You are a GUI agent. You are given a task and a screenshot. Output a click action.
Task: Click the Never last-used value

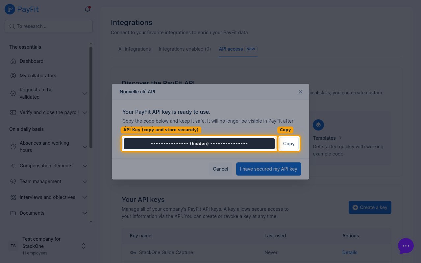(x=271, y=252)
